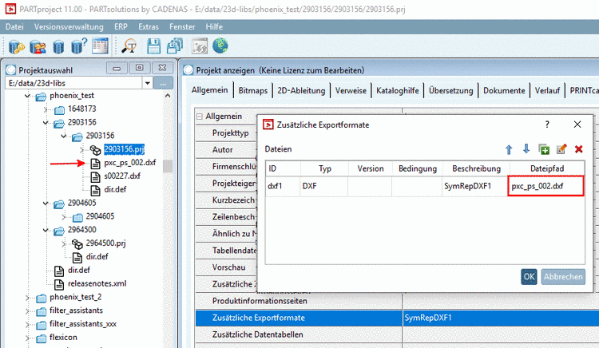The height and width of the screenshot is (348, 599).
Task: Click the help question mark in dialog
Action: tap(547, 125)
